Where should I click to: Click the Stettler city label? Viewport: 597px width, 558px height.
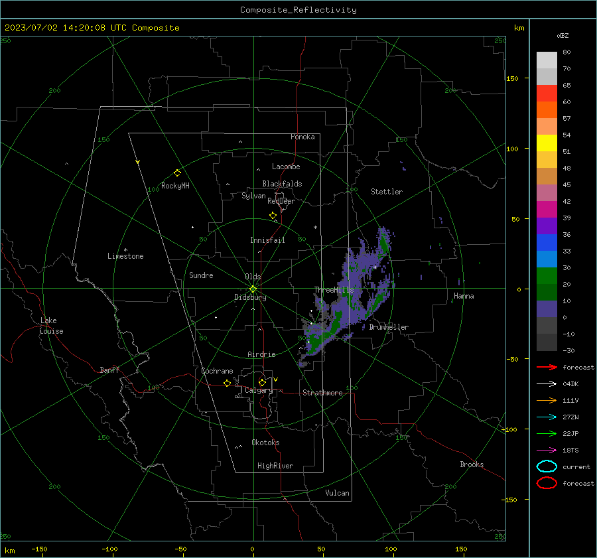[387, 192]
